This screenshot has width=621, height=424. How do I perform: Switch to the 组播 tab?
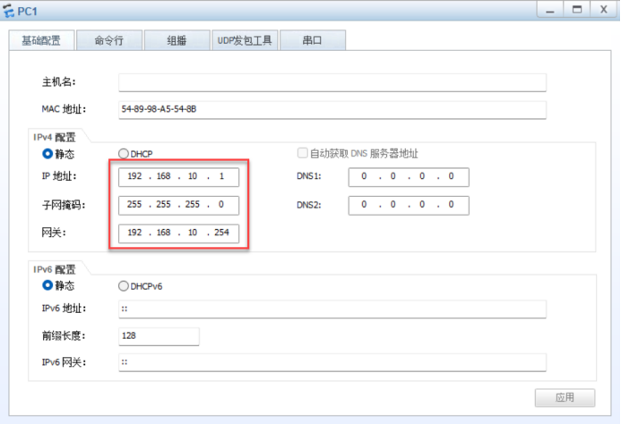point(176,40)
